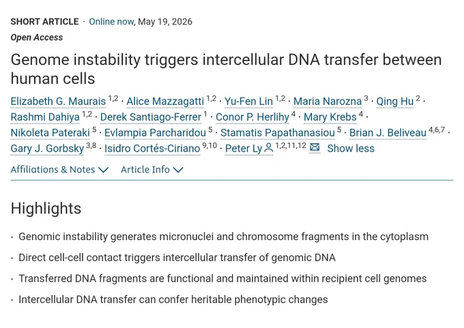Viewport: 464px width, 328px height.
Task: Open author Maria Narozna
Action: tap(328, 102)
